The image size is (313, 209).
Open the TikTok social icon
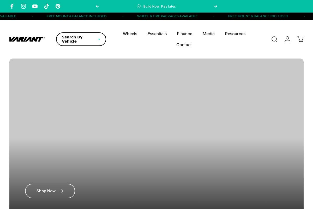(46, 6)
